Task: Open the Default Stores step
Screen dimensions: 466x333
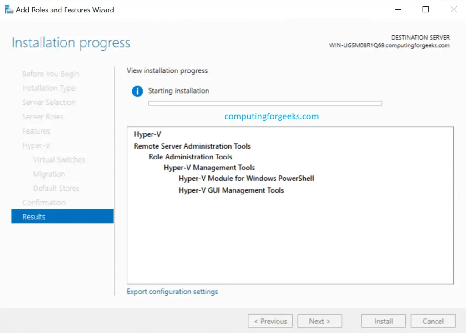Action: tap(56, 188)
